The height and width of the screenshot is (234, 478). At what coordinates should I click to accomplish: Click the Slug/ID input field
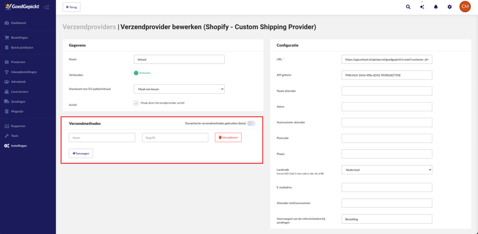175,137
